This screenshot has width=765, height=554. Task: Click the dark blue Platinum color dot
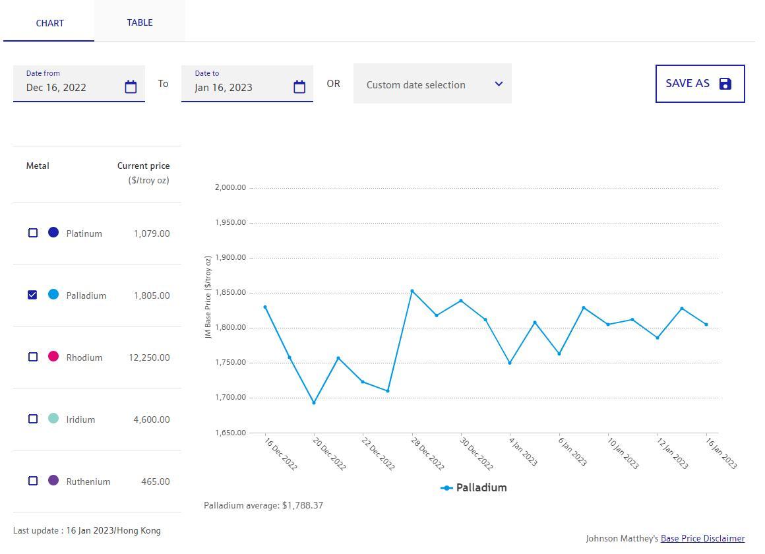(x=53, y=232)
